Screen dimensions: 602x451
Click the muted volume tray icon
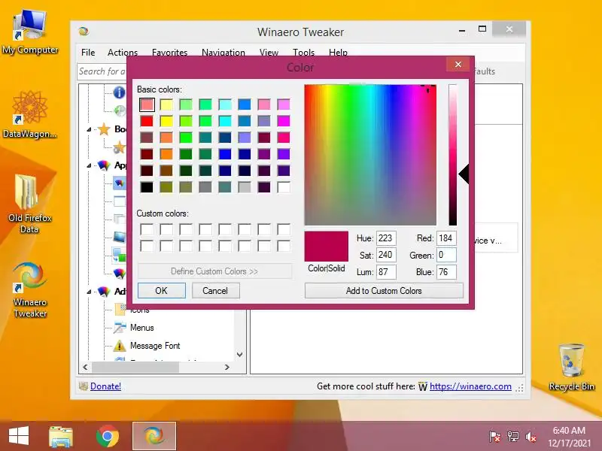531,437
